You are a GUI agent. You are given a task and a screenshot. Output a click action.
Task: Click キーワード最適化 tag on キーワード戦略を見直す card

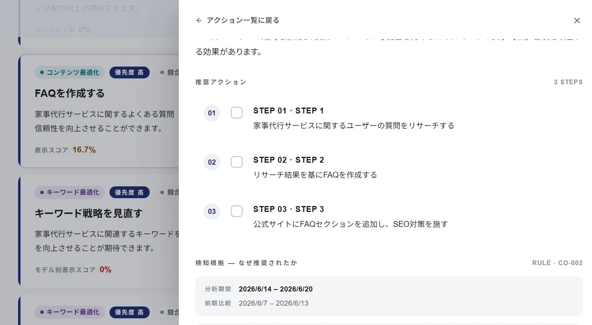(70, 192)
